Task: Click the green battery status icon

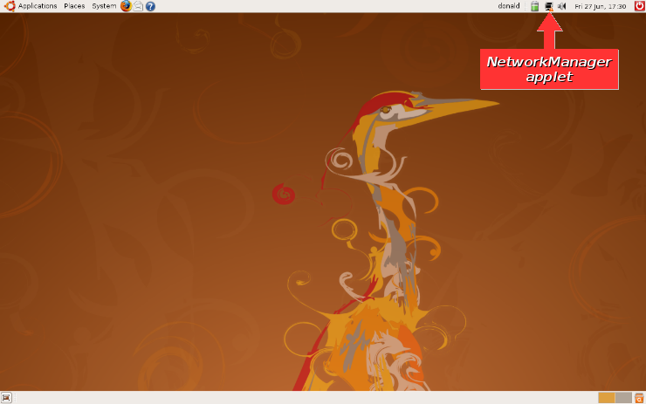Action: click(535, 6)
